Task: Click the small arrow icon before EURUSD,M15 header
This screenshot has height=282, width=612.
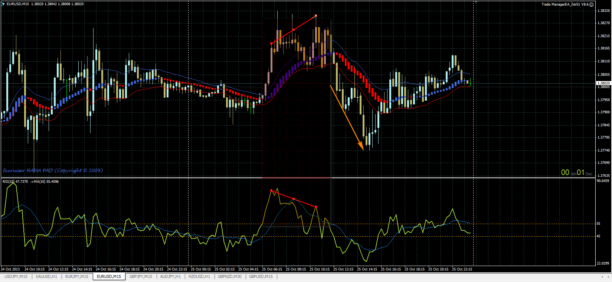Action: tap(3, 4)
